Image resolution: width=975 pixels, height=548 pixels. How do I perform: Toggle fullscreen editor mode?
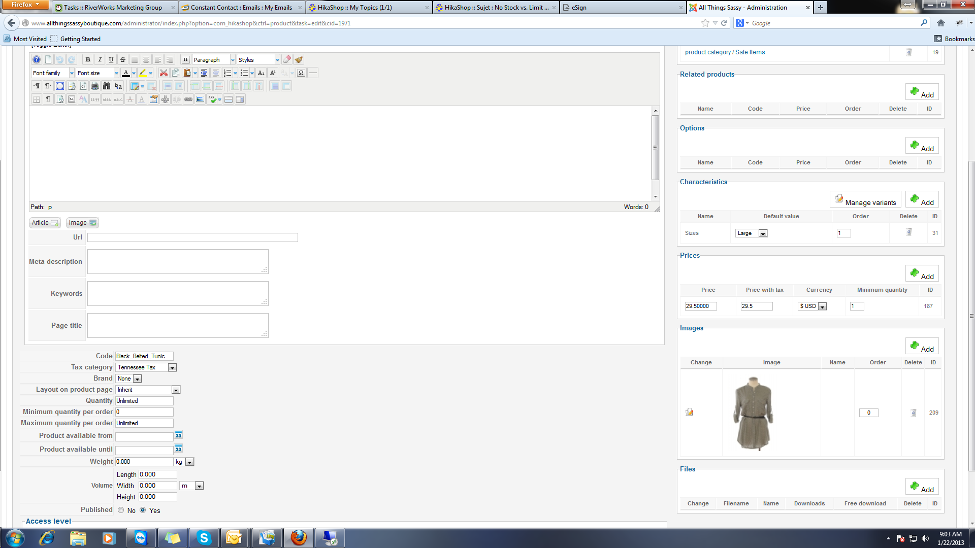coord(60,86)
